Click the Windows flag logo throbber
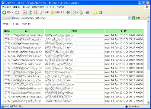Screen dimensions: 151x109 click(x=147, y=7)
